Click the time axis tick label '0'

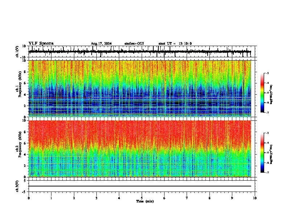29,198
